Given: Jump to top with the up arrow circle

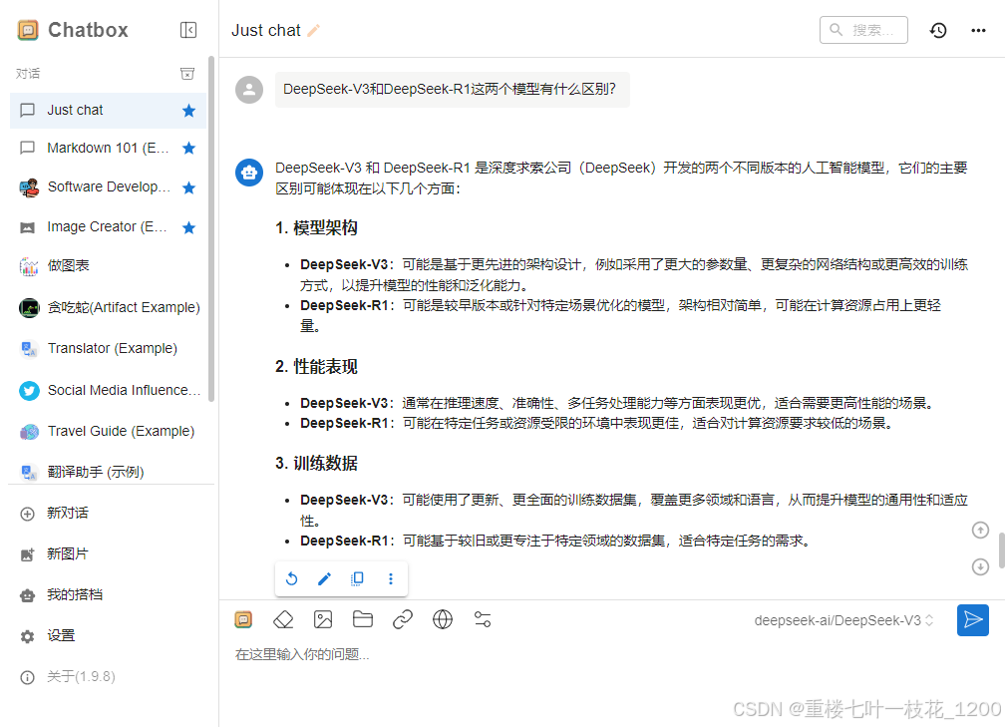Looking at the screenshot, I should 981,531.
